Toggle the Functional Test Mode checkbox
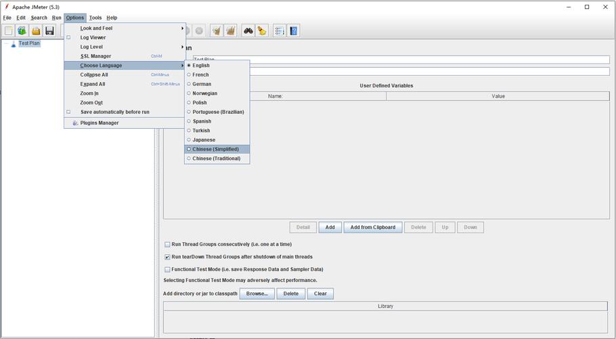The height and width of the screenshot is (339, 616). tap(168, 269)
